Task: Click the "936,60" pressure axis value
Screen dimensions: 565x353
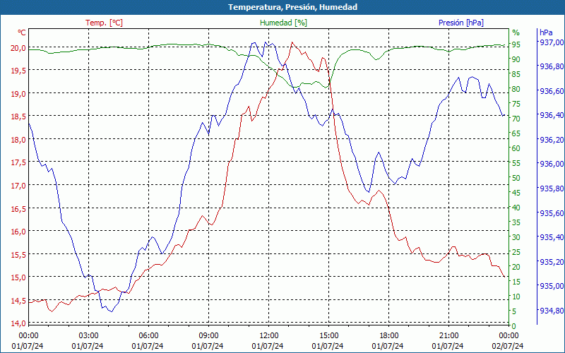Action: [552, 91]
